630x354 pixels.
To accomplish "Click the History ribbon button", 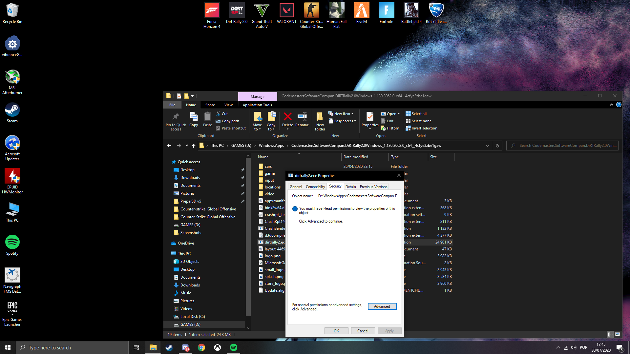I will click(390, 128).
